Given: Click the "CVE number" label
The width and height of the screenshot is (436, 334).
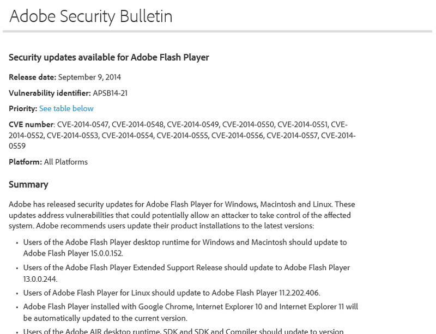Looking at the screenshot, I should point(31,125).
